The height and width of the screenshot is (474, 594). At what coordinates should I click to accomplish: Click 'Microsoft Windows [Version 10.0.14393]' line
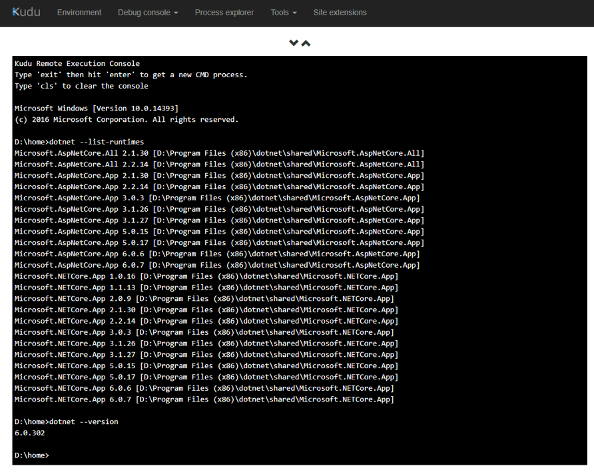(97, 109)
